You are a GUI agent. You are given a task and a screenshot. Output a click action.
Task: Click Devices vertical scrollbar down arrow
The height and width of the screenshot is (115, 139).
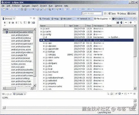35,85
